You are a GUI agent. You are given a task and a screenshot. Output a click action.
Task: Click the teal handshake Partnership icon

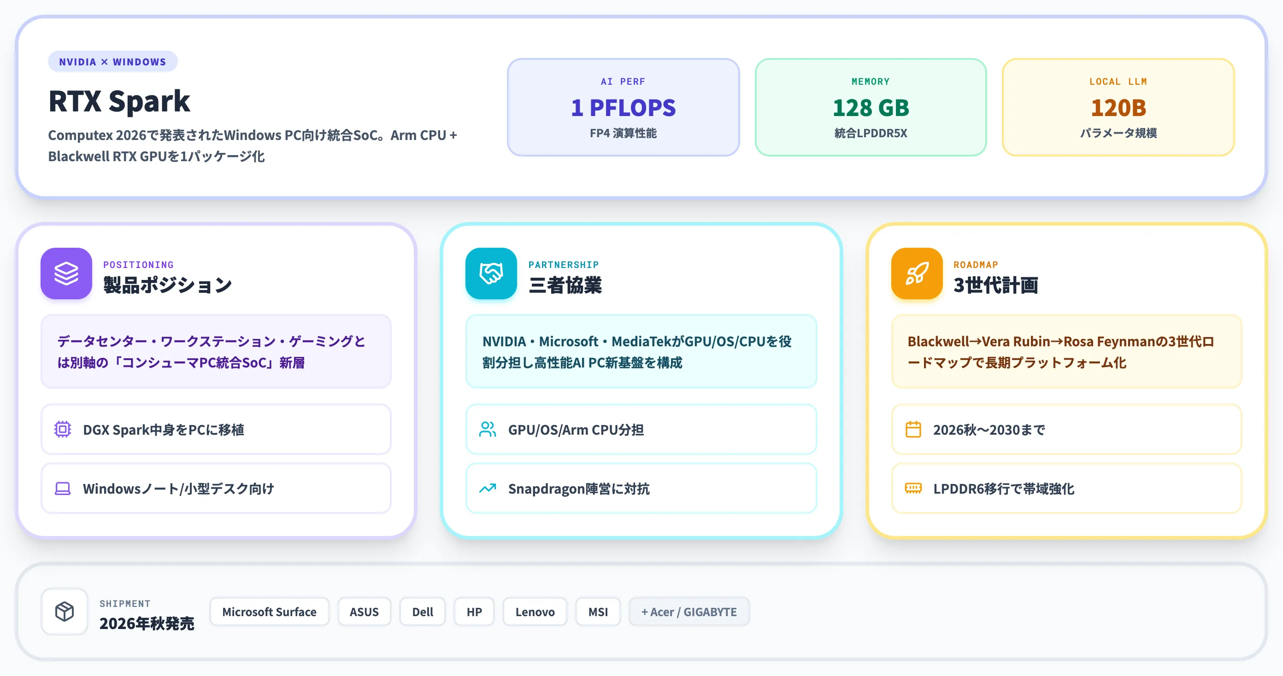pyautogui.click(x=491, y=273)
